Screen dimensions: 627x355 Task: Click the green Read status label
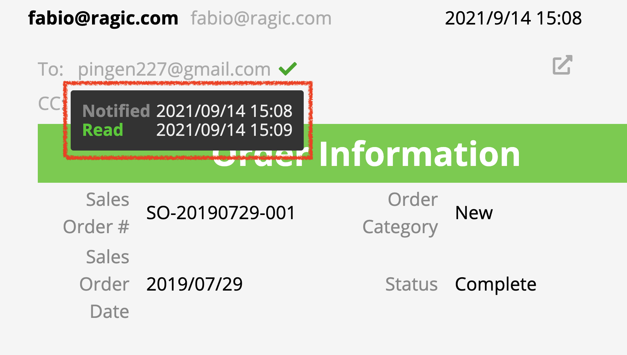pos(103,130)
